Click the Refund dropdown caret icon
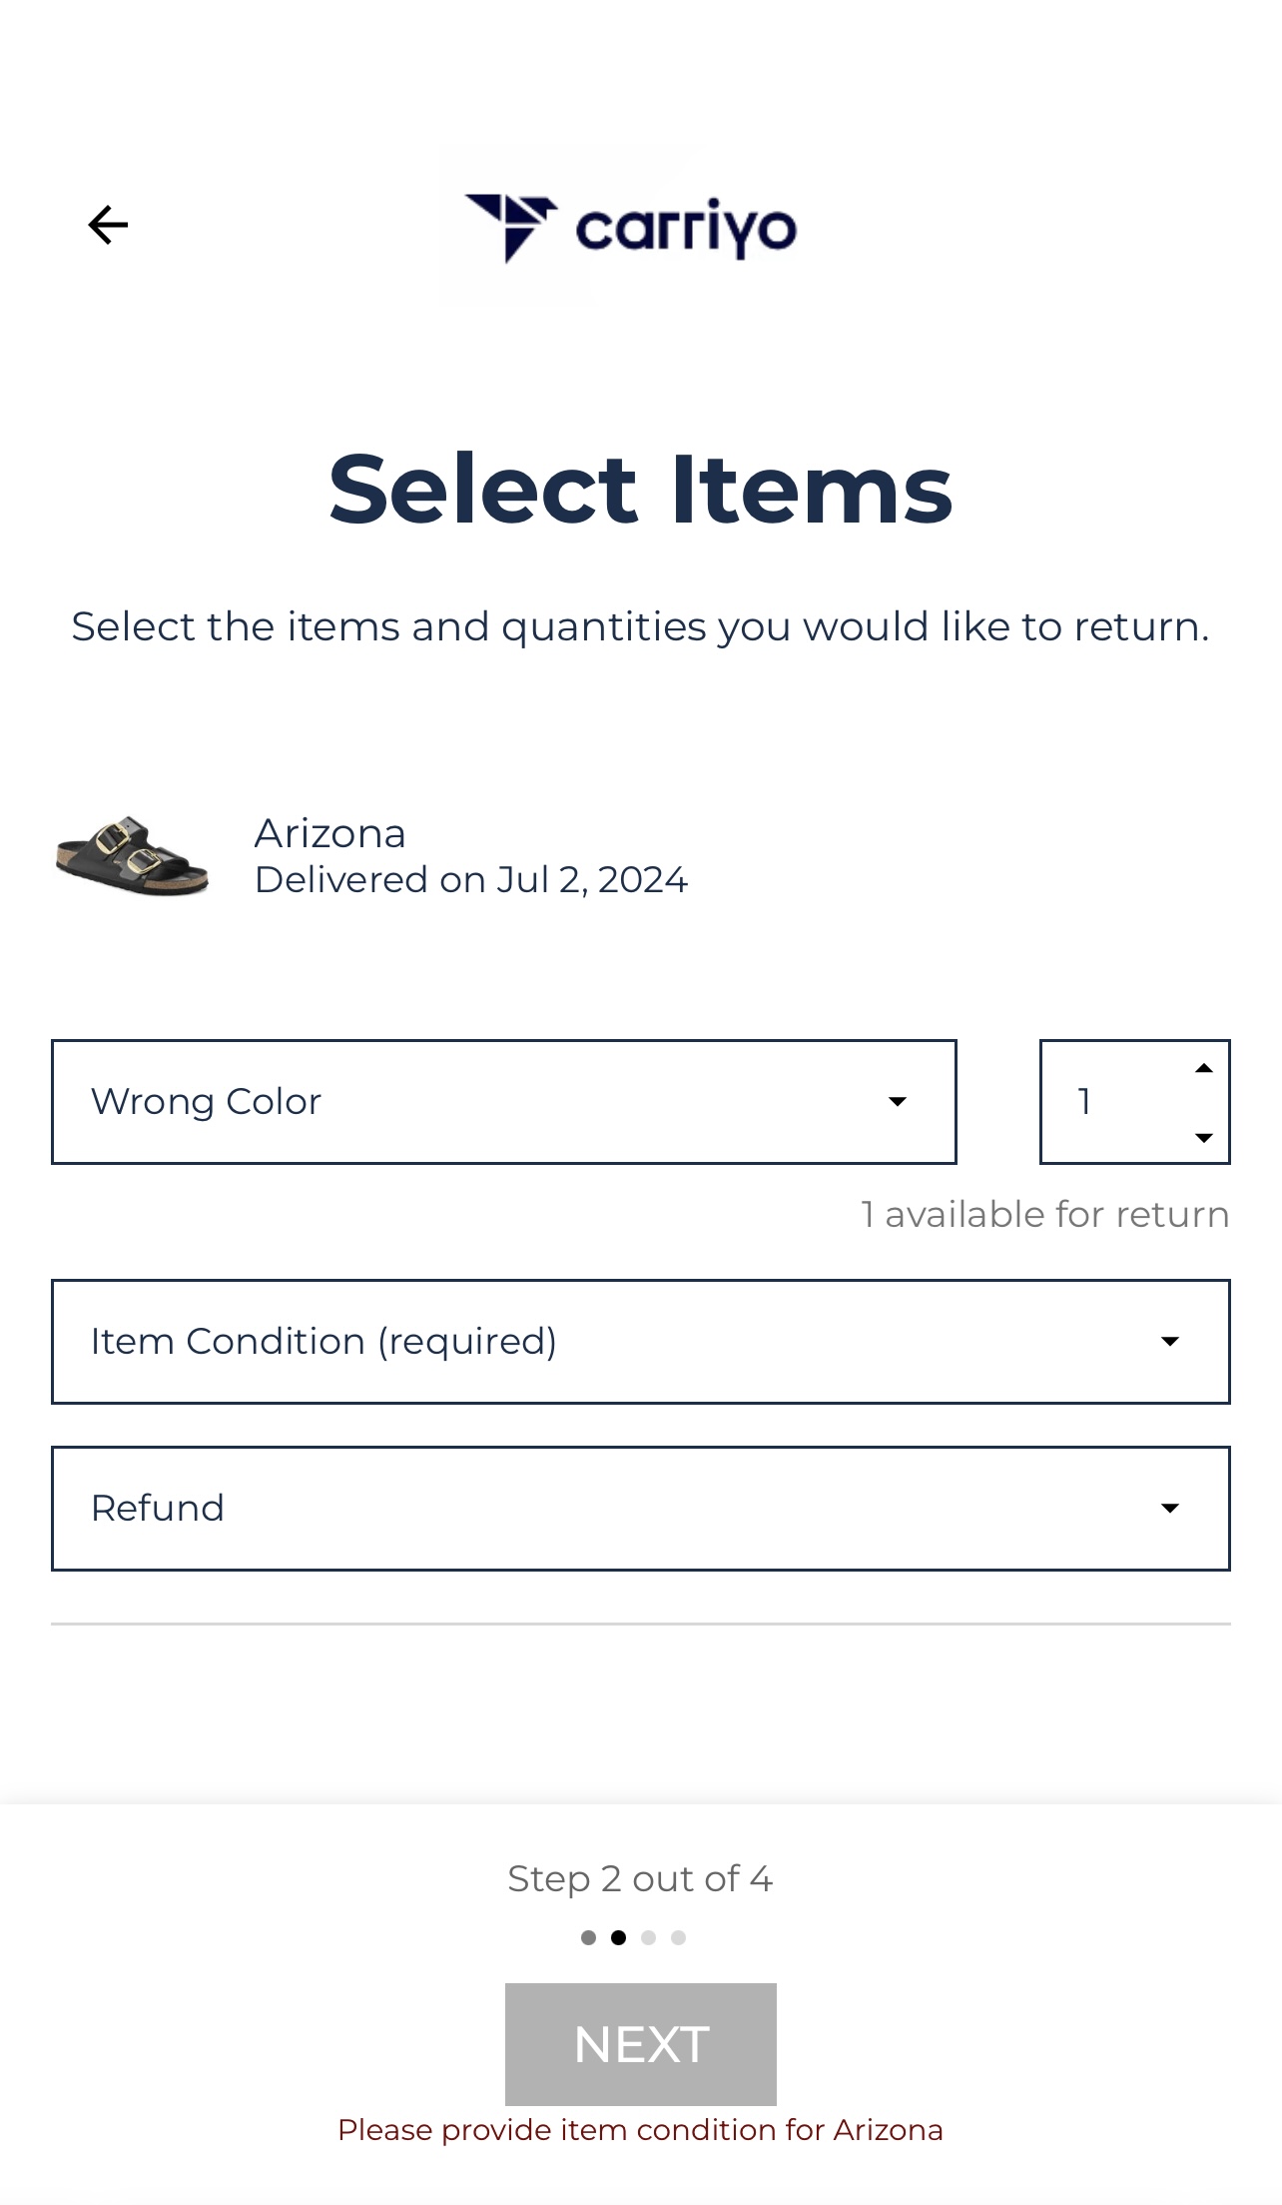Viewport: 1282px width, 2205px height. tap(1170, 1509)
